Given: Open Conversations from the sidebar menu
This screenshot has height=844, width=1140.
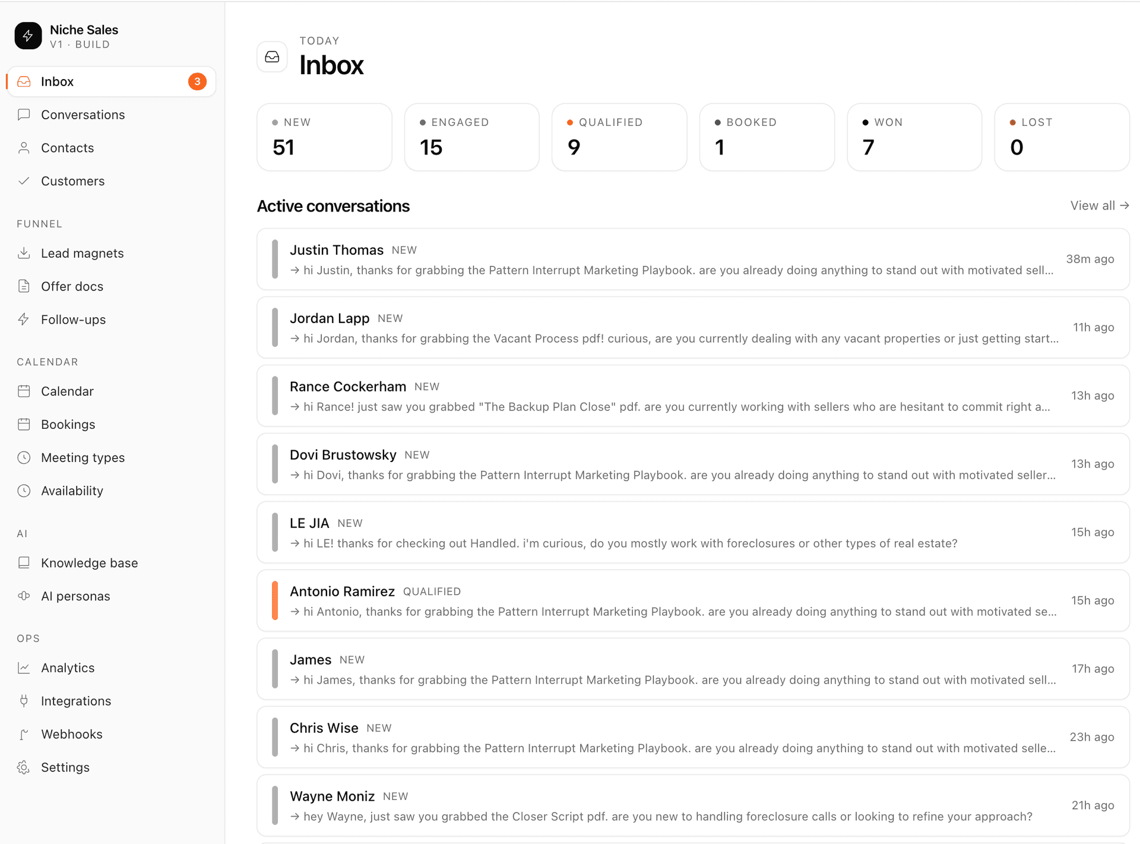Looking at the screenshot, I should pyautogui.click(x=111, y=115).
